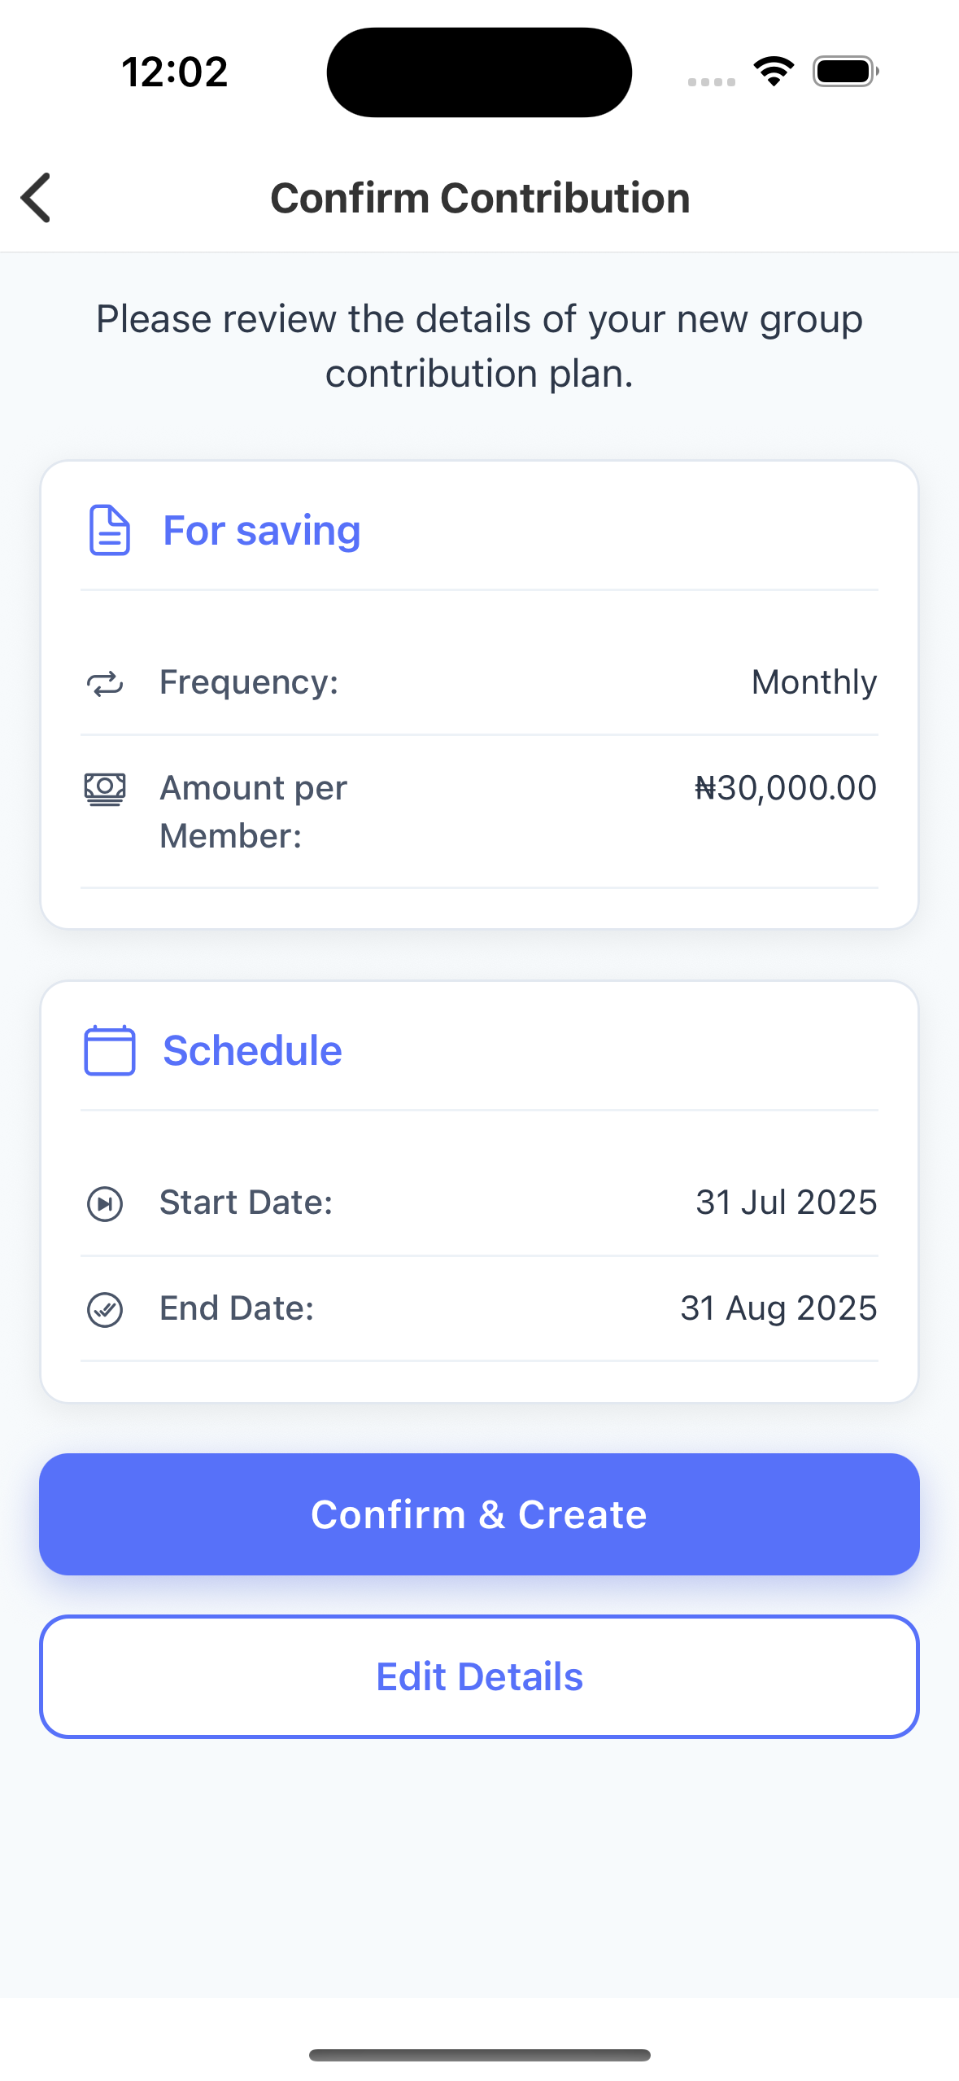
Task: Click the Start Date play-circle icon
Action: (x=105, y=1203)
